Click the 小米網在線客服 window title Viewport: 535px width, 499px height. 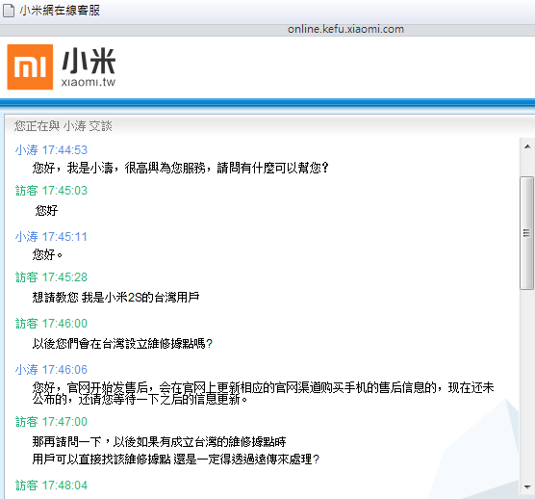pyautogui.click(x=60, y=11)
